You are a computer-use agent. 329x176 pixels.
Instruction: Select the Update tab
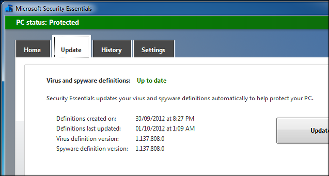click(x=71, y=47)
